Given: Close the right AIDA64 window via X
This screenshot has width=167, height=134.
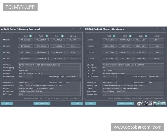Looking at the screenshot, I should [164, 29].
